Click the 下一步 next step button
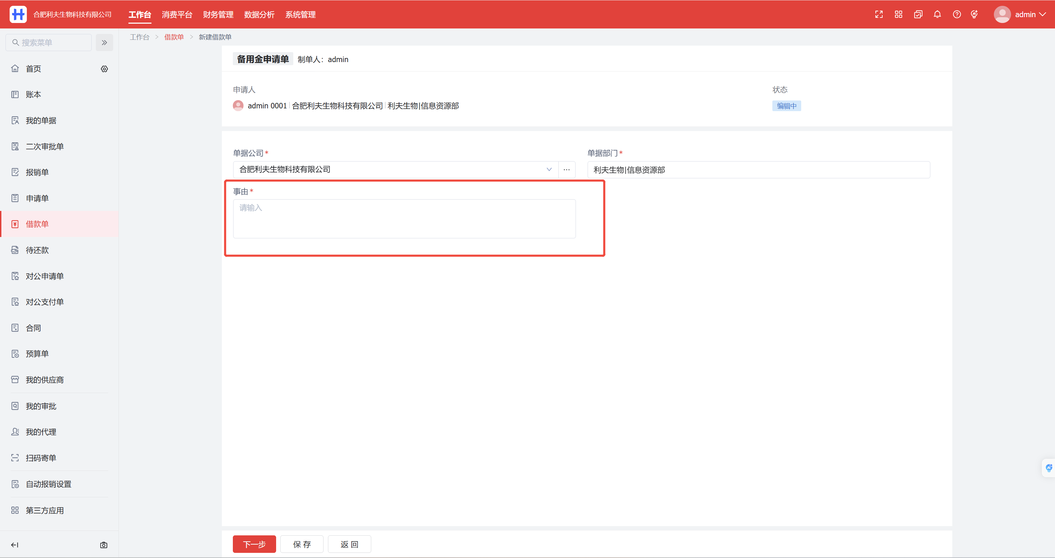The image size is (1055, 558). [254, 544]
